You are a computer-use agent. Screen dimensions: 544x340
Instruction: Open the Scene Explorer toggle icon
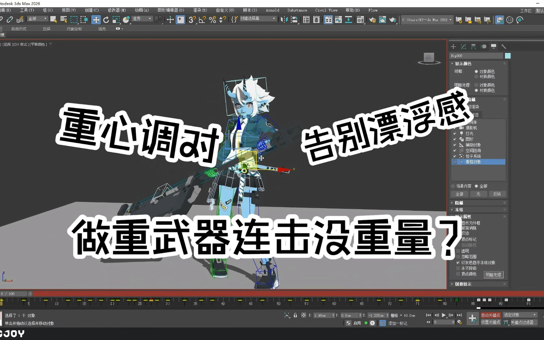(306, 20)
